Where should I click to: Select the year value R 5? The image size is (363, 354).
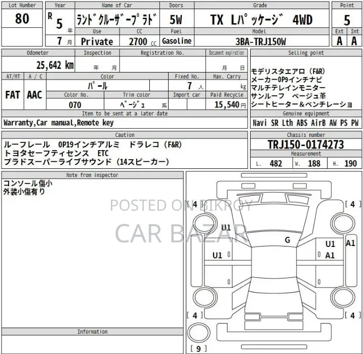coord(56,21)
